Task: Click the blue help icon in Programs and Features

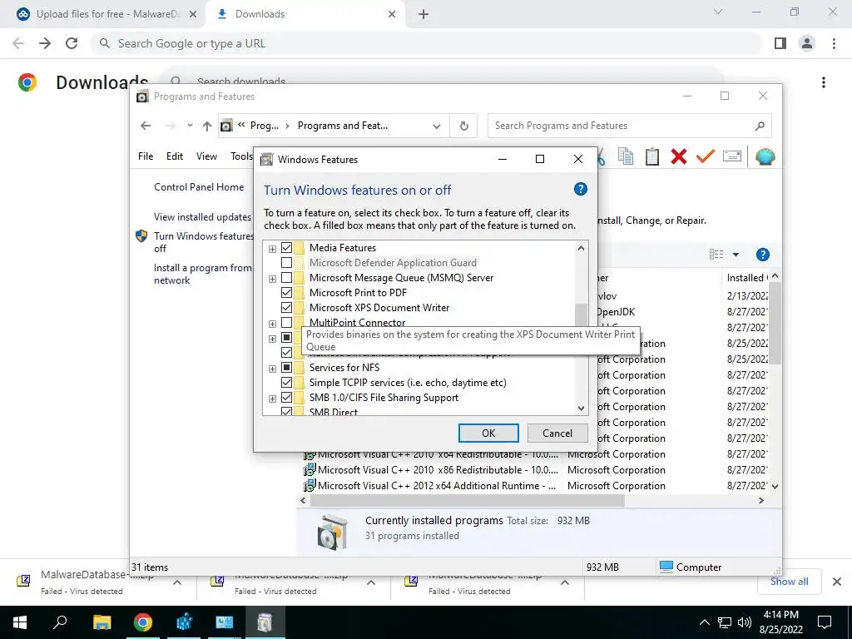Action: (x=763, y=255)
